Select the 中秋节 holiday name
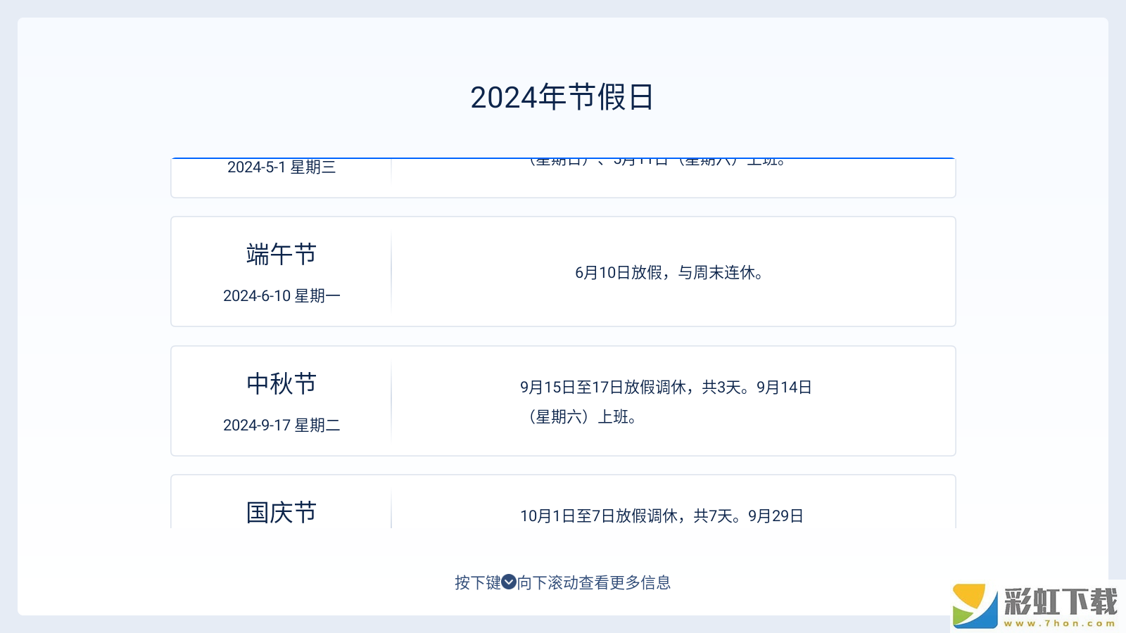1126x633 pixels. click(x=281, y=383)
